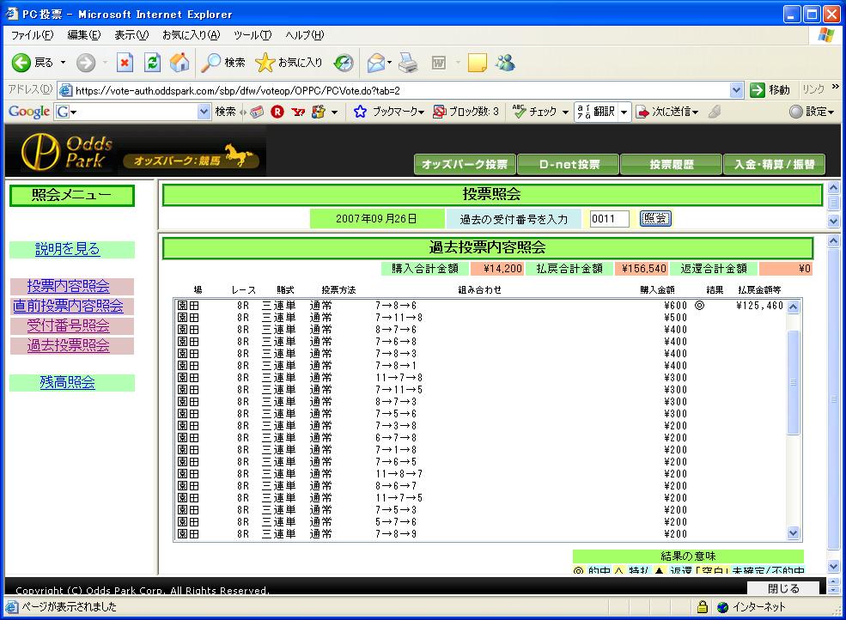Open the 説明を見る link
The image size is (846, 620).
[68, 249]
